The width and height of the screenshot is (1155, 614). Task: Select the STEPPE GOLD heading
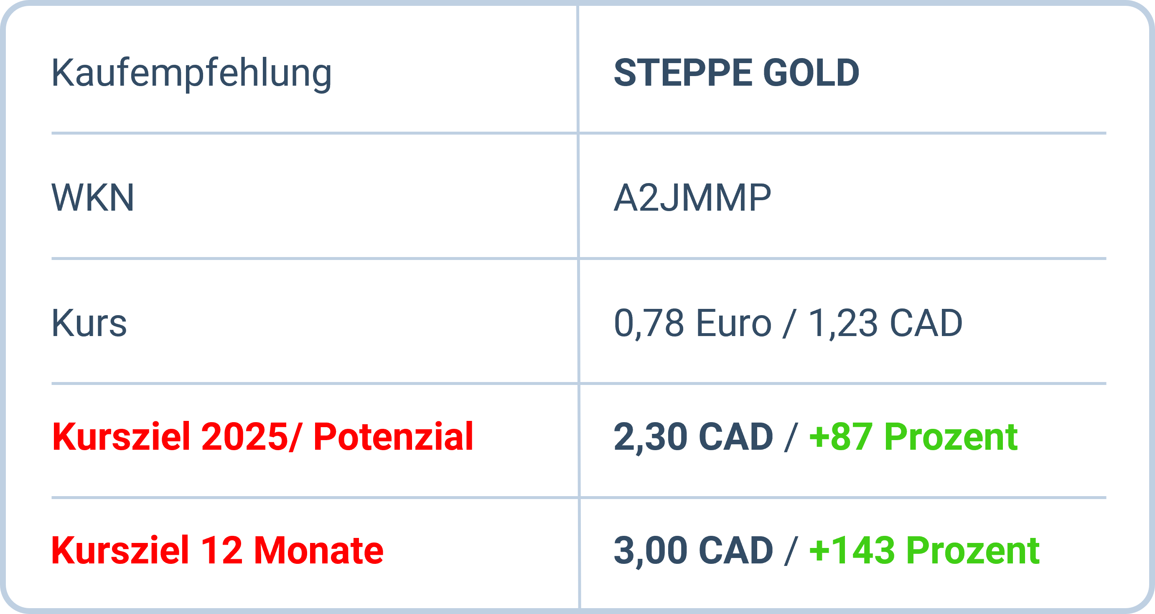click(736, 73)
